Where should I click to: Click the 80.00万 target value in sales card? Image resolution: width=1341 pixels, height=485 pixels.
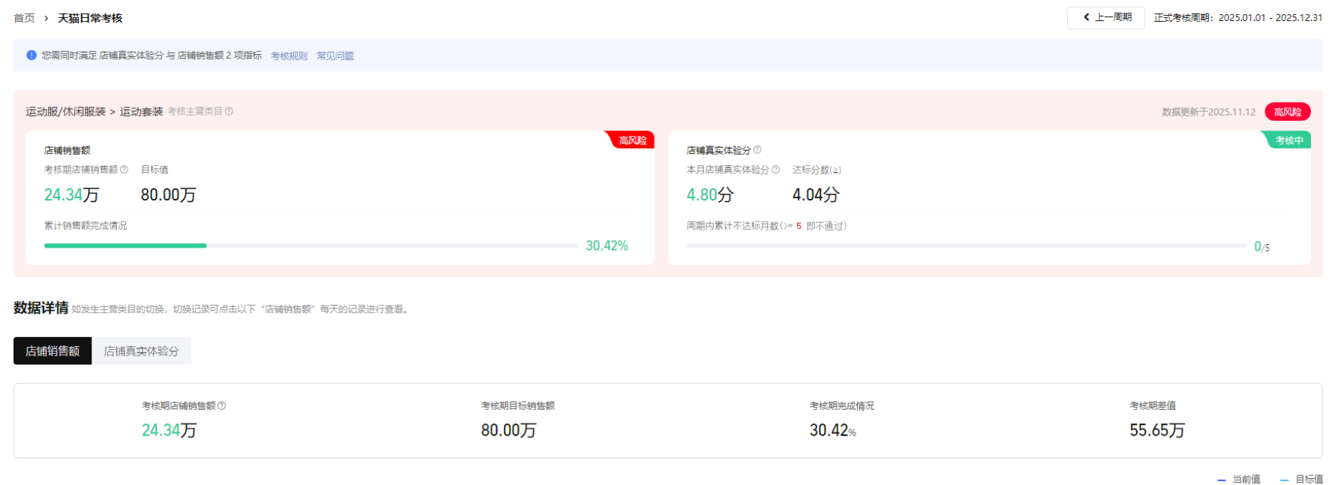click(168, 194)
